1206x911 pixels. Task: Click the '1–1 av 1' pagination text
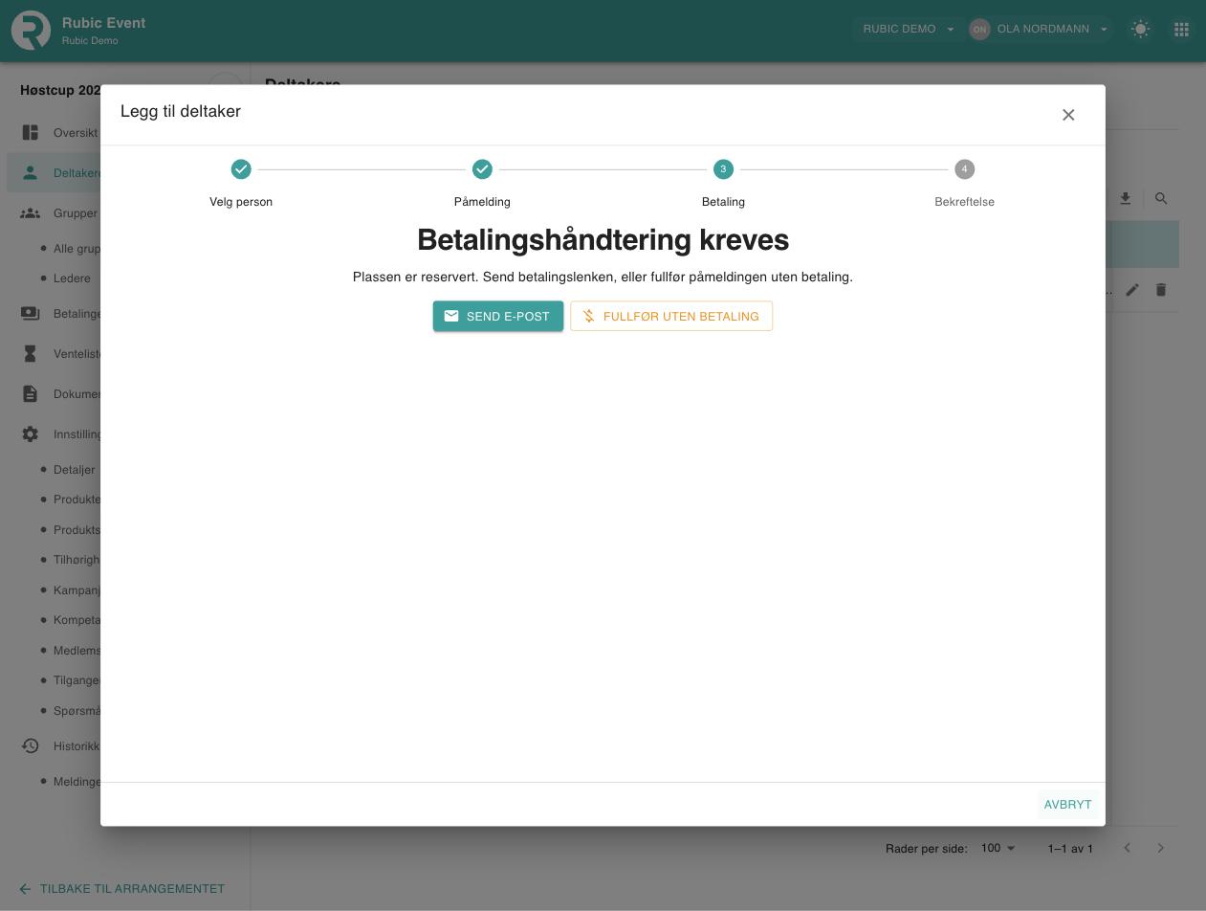click(1070, 849)
